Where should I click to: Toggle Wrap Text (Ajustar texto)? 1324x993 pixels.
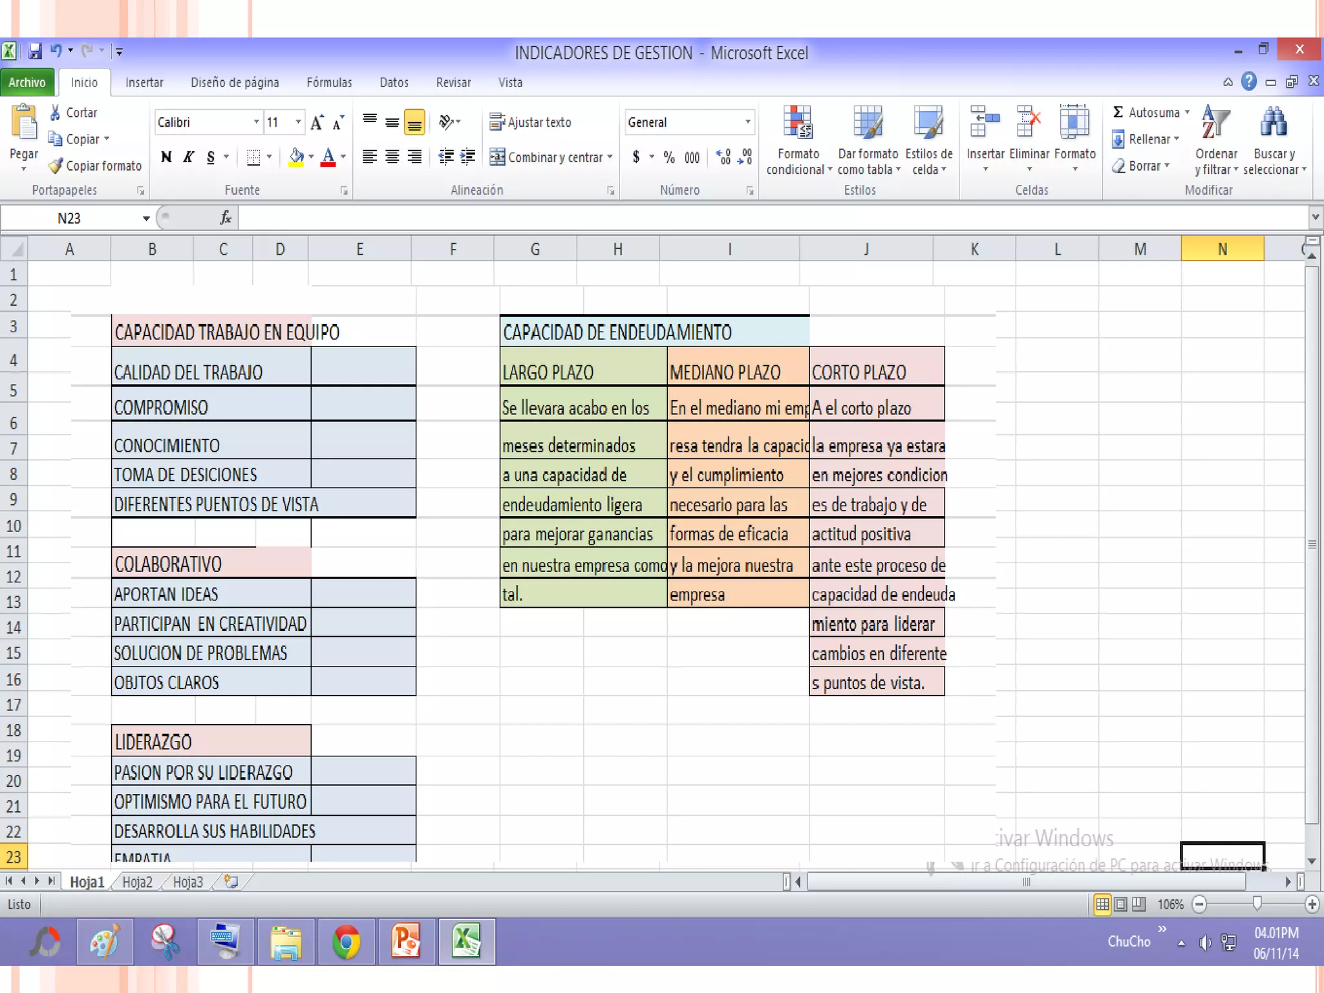click(530, 122)
